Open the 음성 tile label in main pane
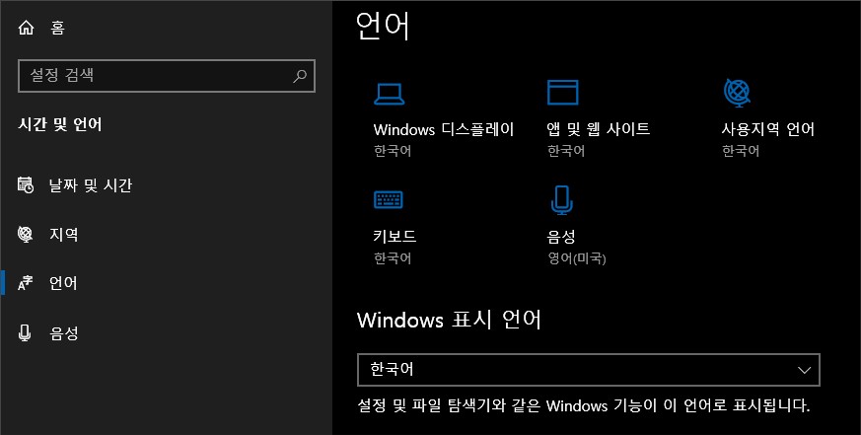 pyautogui.click(x=561, y=237)
